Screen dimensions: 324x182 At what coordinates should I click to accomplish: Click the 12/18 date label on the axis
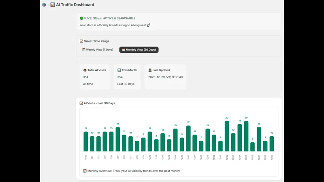coord(201,157)
